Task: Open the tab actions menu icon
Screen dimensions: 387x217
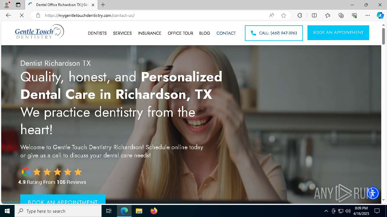Action: pos(18,5)
